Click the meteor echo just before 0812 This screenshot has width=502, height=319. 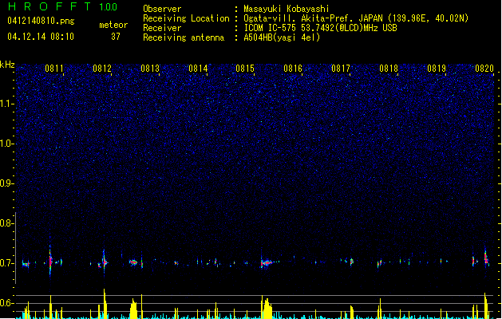(x=104, y=262)
